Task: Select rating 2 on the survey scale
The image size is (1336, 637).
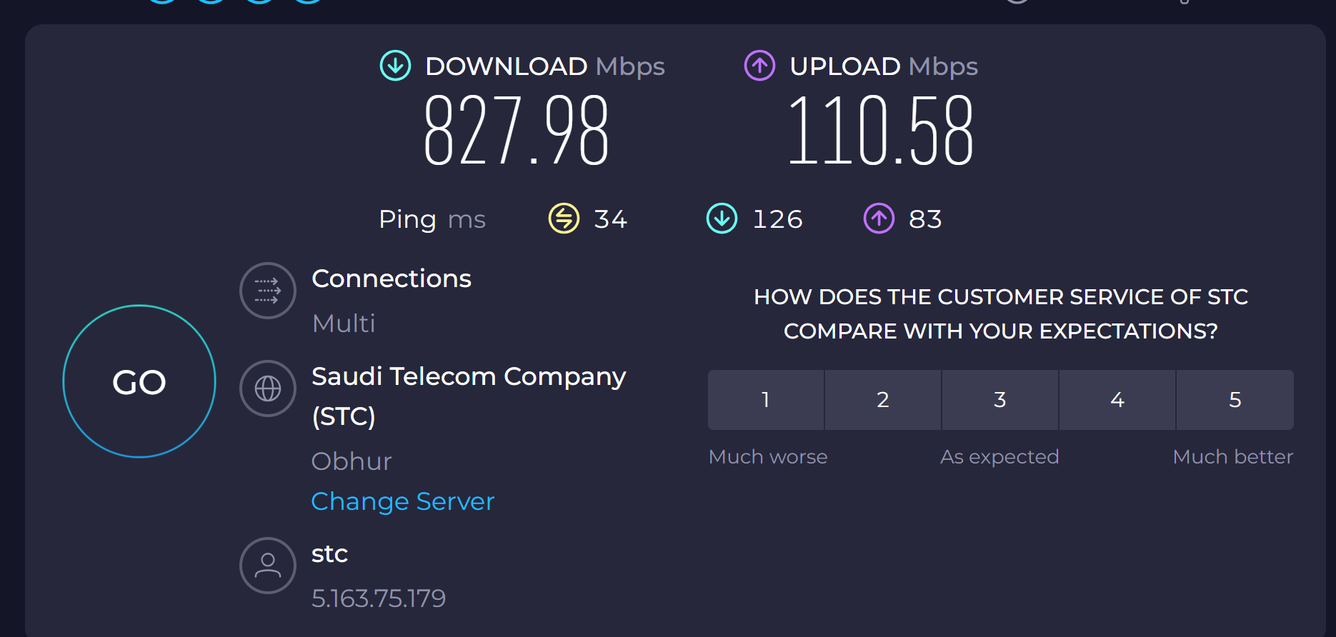Action: (882, 400)
